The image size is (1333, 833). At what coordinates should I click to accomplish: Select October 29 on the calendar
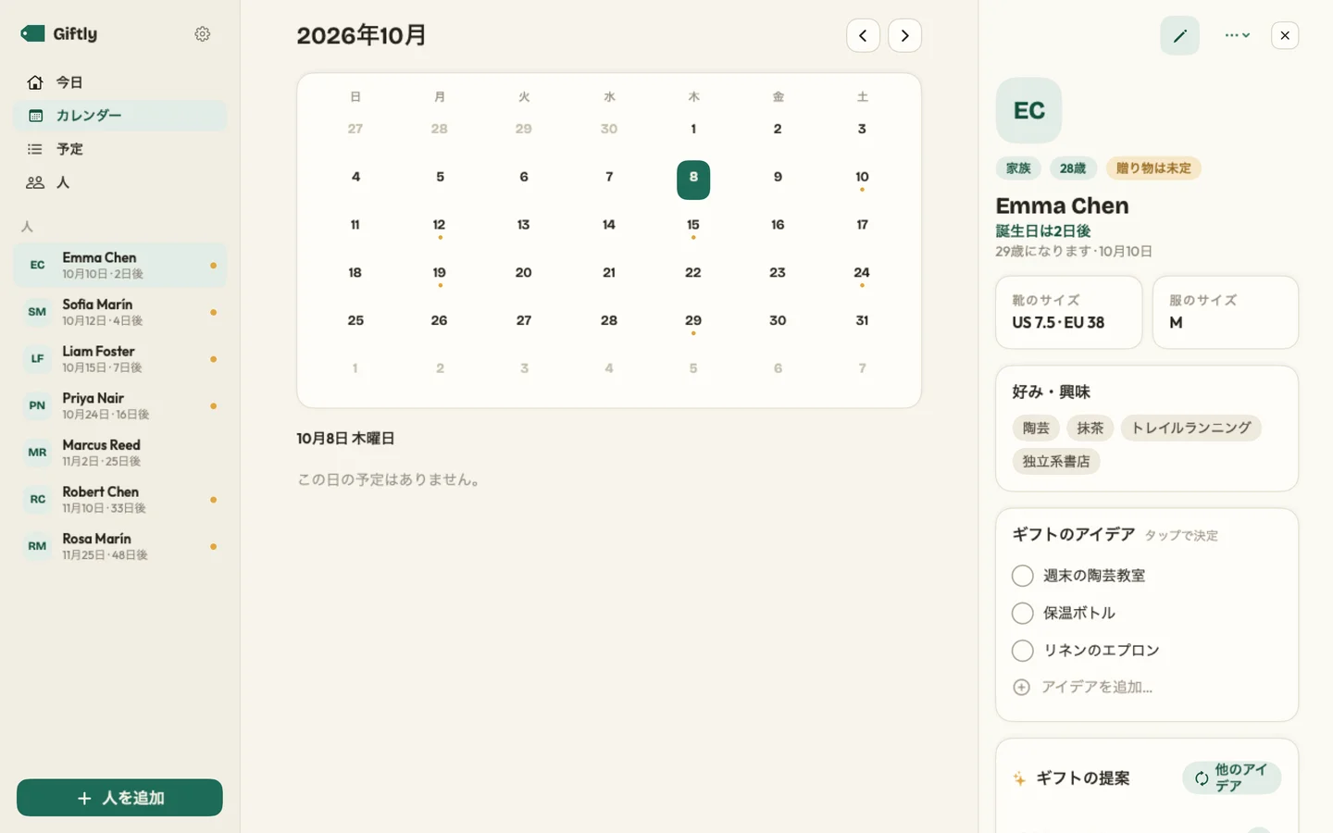coord(693,323)
